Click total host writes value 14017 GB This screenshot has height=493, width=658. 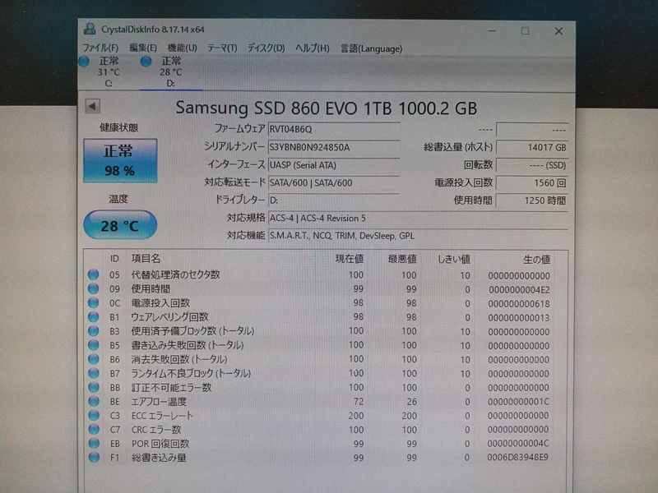pos(532,147)
